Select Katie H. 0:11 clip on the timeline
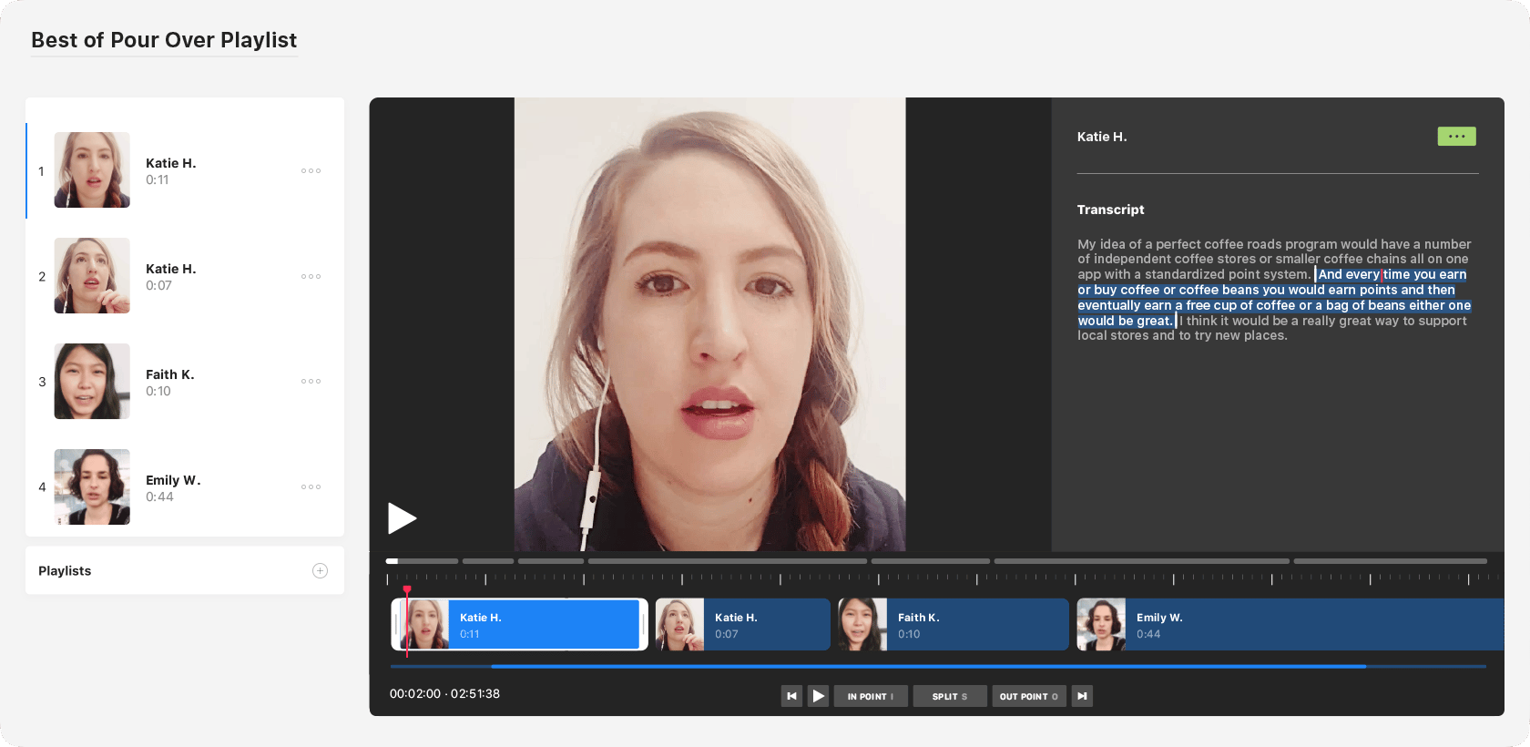1530x747 pixels. point(520,624)
